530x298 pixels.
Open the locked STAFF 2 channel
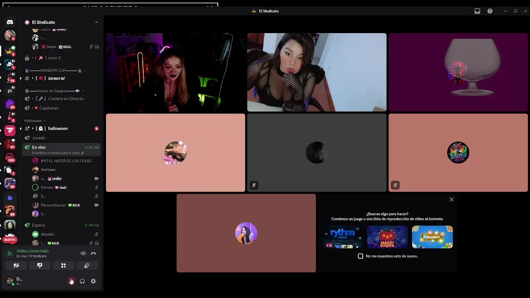[x=62, y=58]
